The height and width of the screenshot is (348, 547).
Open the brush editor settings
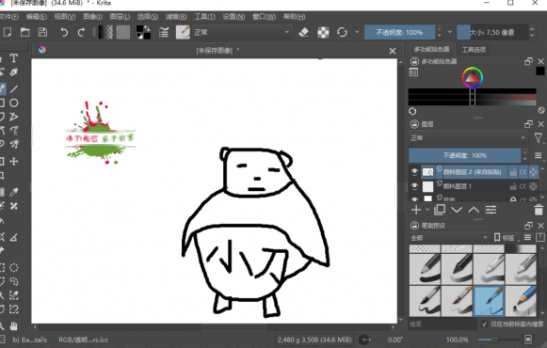(164, 32)
